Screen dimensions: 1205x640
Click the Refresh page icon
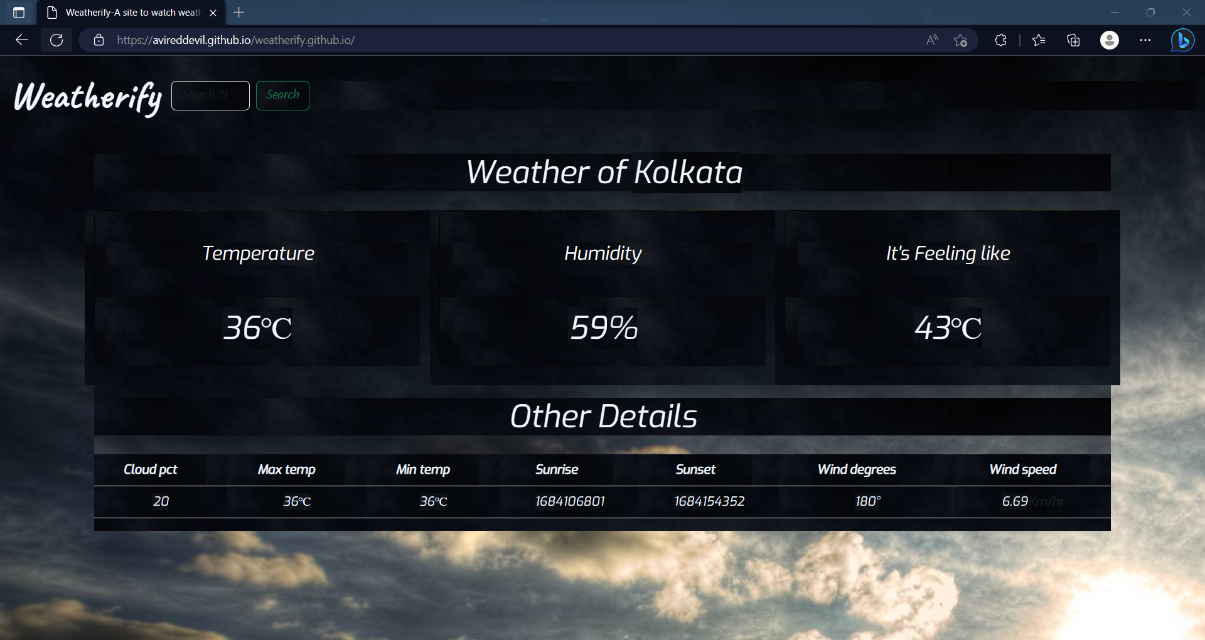[56, 40]
